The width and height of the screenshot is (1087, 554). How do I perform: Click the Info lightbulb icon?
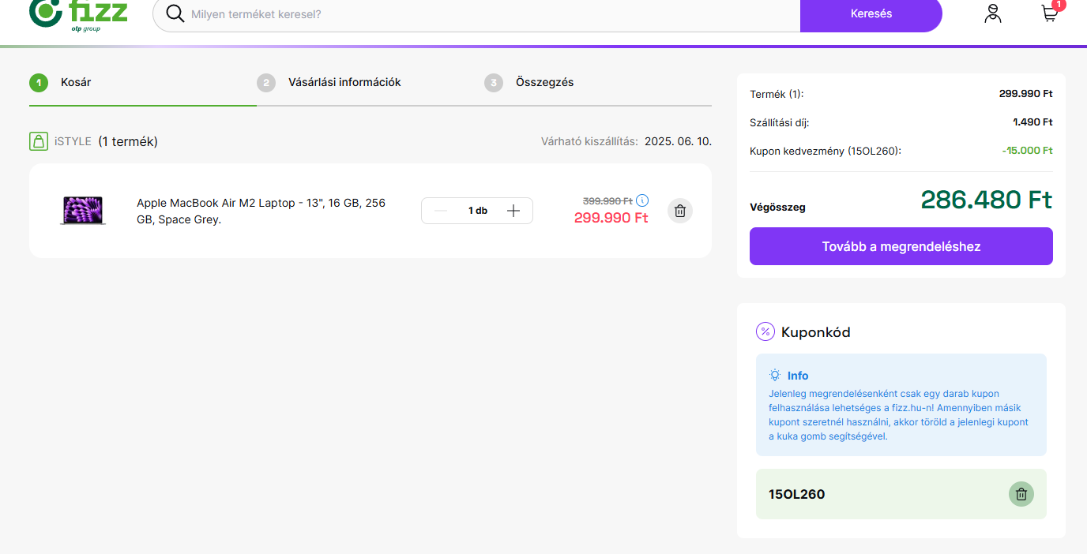[775, 376]
